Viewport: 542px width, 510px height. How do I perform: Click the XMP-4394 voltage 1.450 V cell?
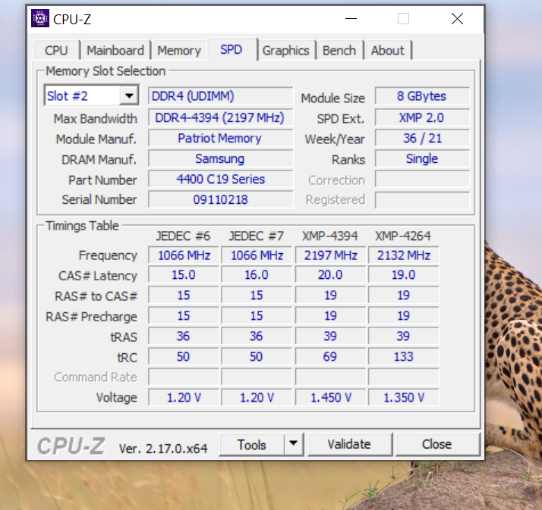pyautogui.click(x=330, y=398)
